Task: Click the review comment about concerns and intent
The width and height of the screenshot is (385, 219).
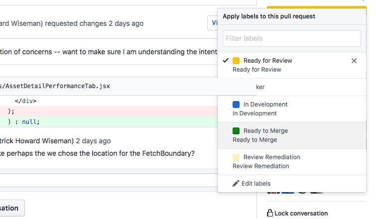Action: [x=109, y=52]
